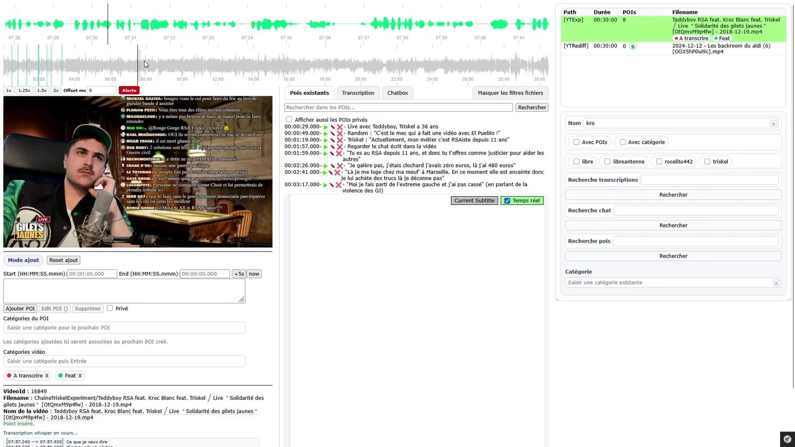The height and width of the screenshot is (447, 795).
Task: Open the extension icon at bottom-right corner
Action: (x=788, y=440)
